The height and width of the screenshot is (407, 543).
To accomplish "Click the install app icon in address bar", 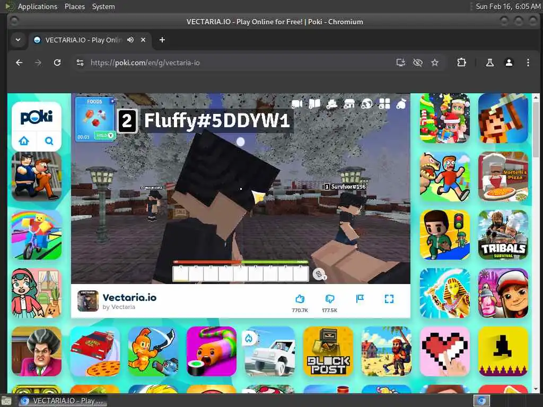I will 401,63.
